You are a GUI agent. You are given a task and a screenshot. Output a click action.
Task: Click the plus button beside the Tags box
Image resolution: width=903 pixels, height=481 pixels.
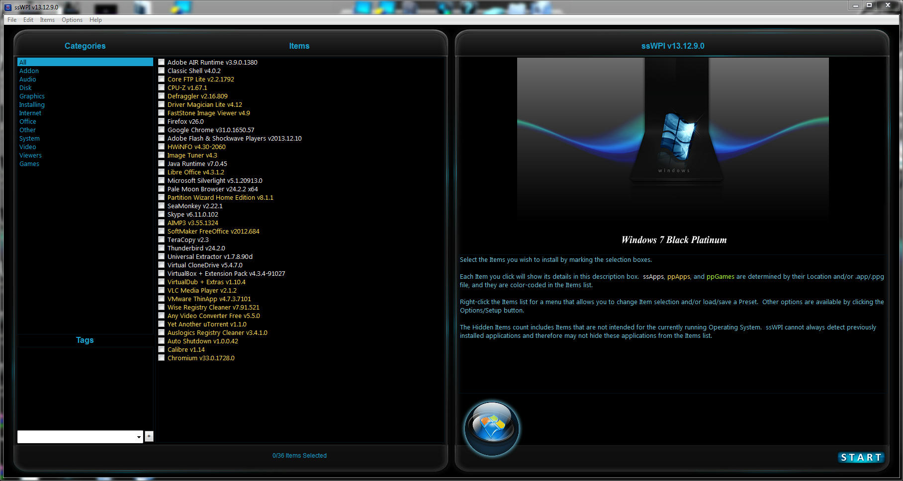[x=149, y=436]
